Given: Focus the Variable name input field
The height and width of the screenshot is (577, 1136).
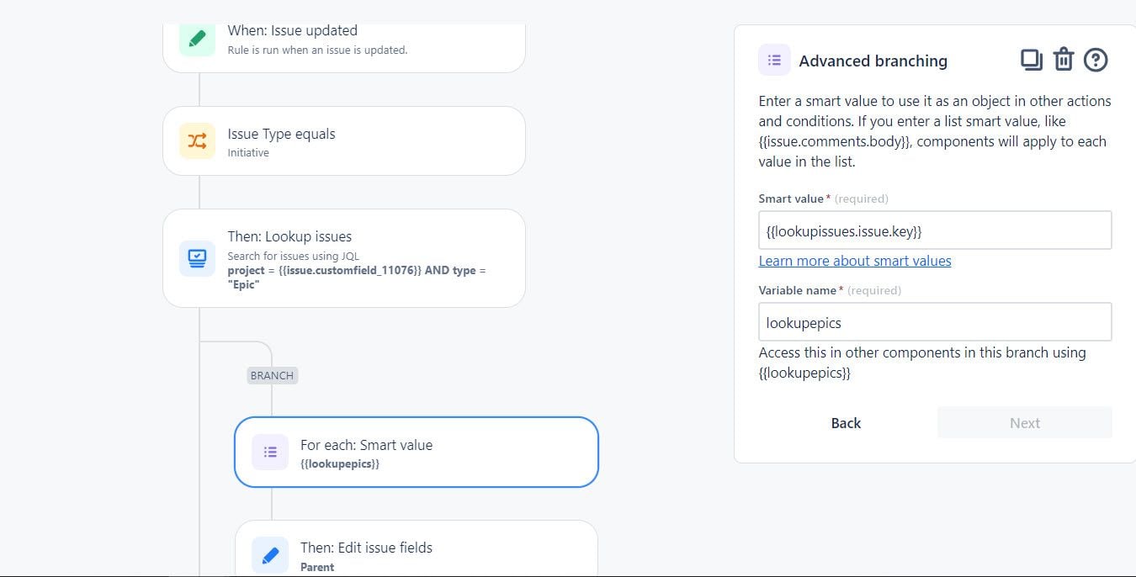Looking at the screenshot, I should point(935,322).
